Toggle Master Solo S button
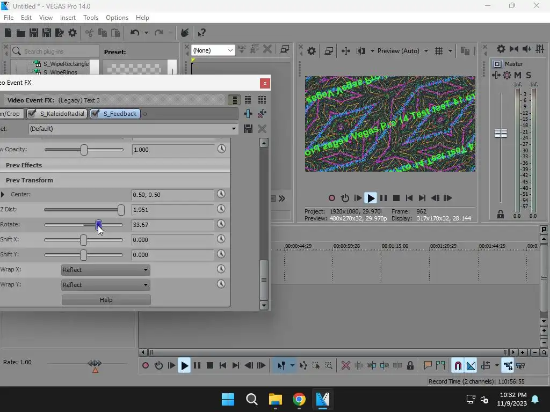Screen dimensions: 550x412 pyautogui.click(x=529, y=75)
